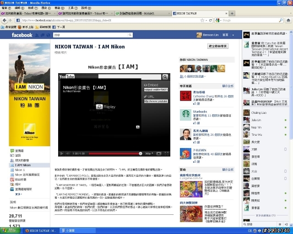
Task: Open Facebook notifications globe icon
Action: pyautogui.click(x=48, y=35)
